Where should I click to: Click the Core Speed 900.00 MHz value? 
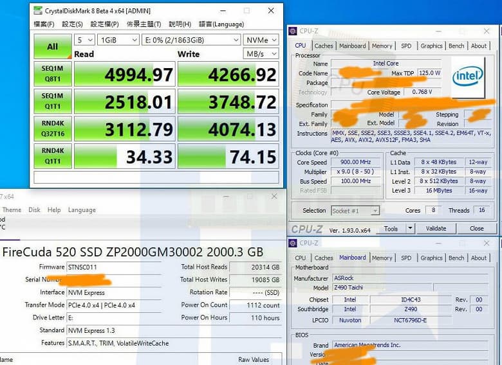[x=356, y=162]
